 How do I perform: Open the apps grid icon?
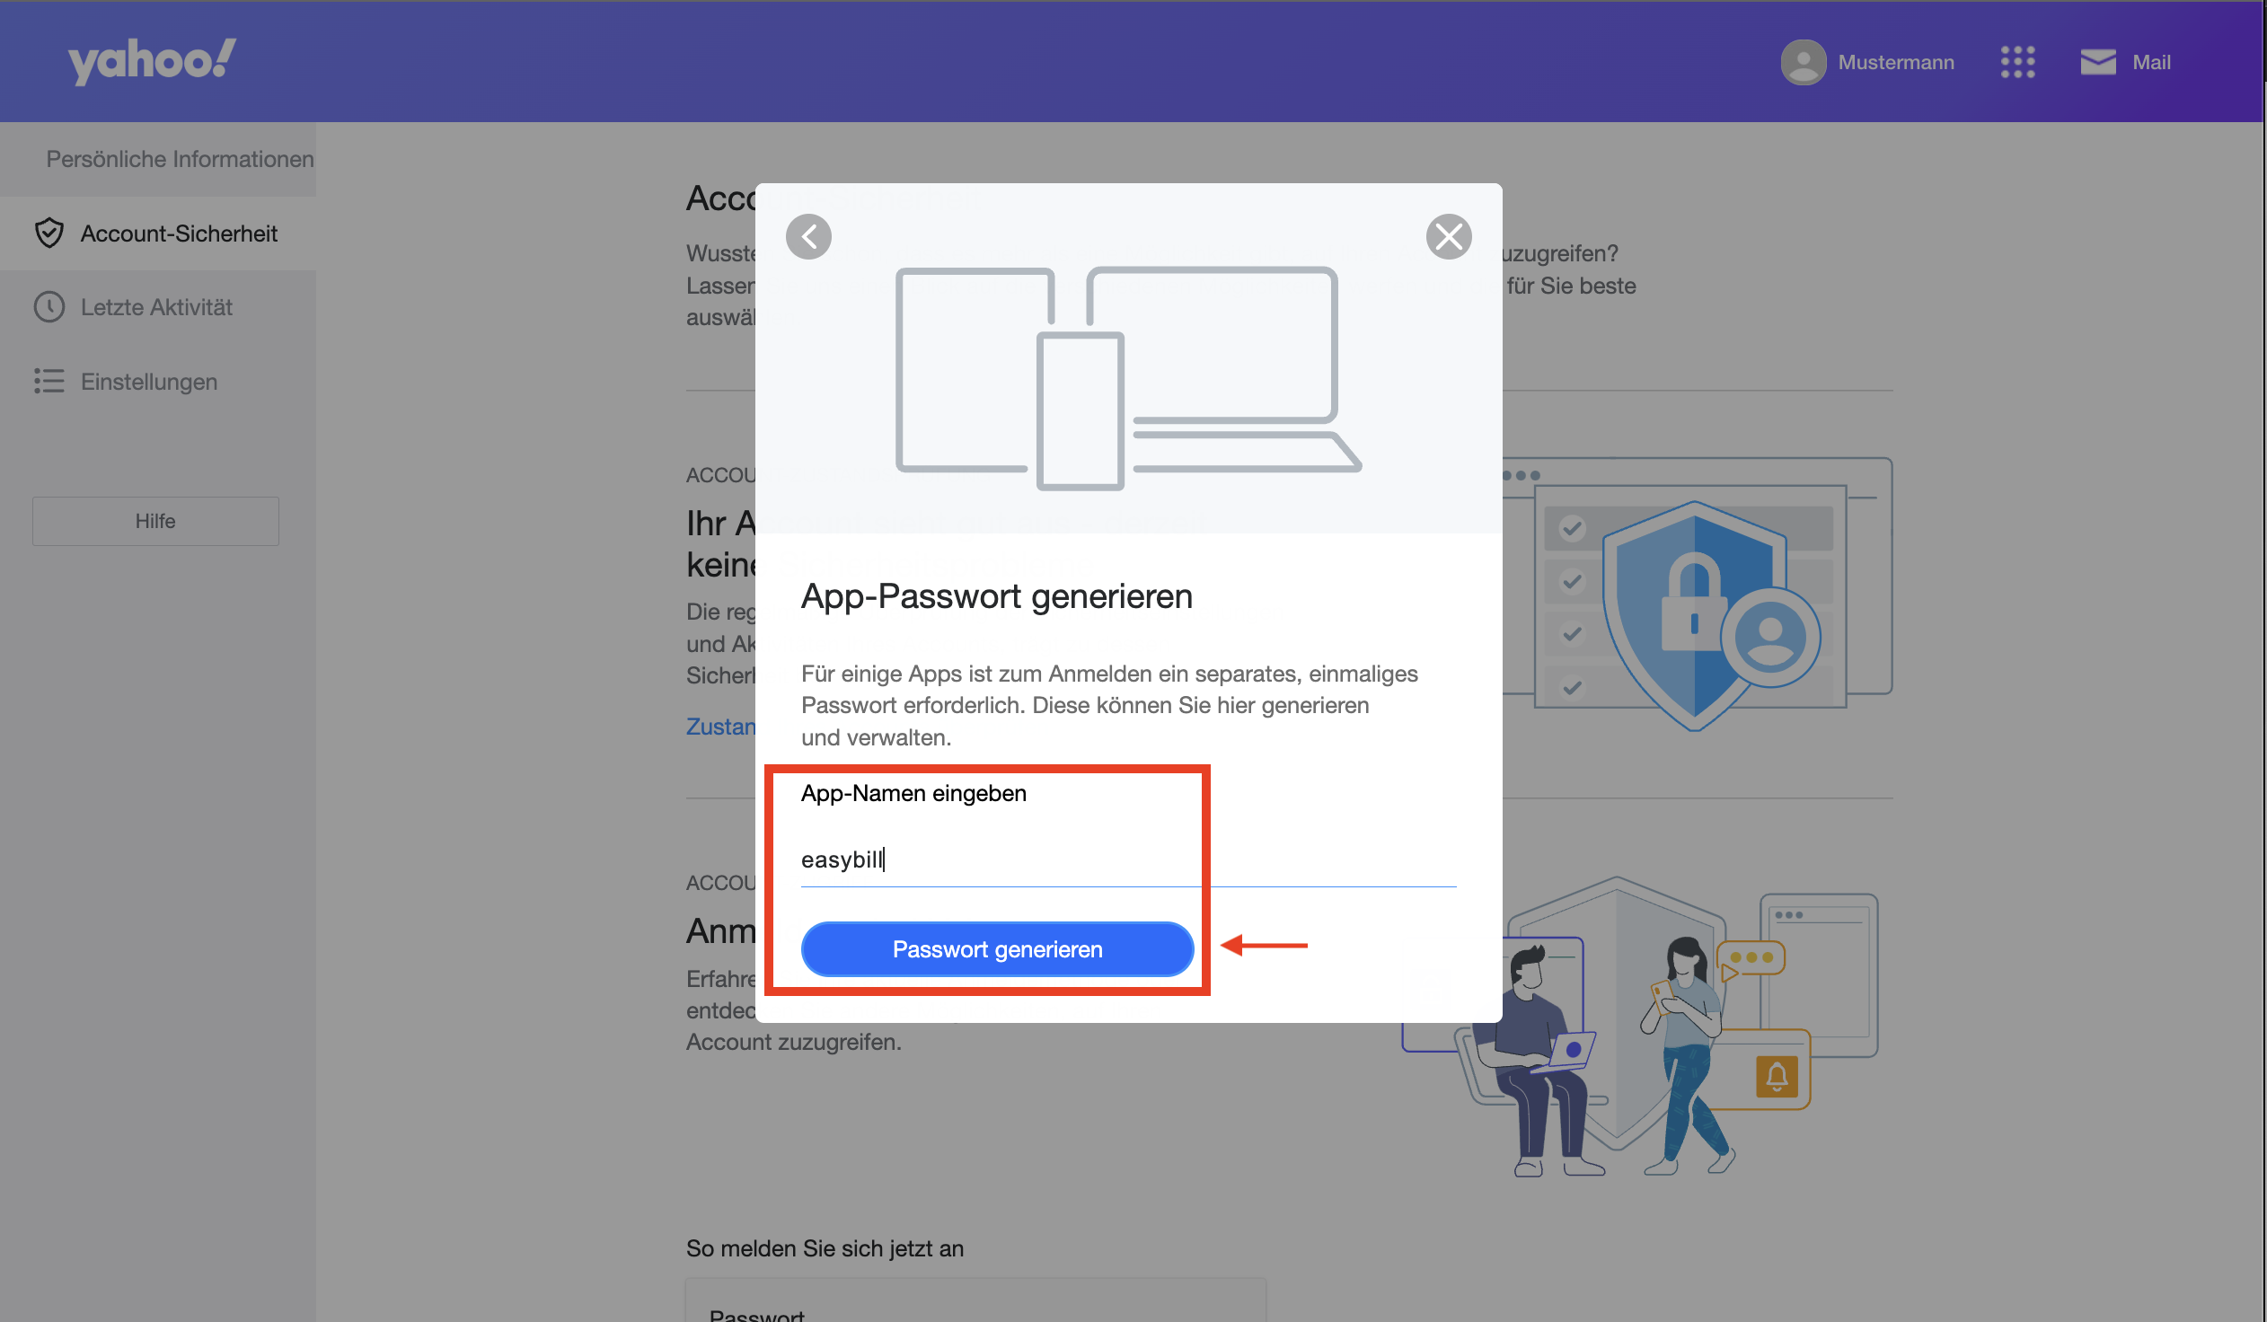point(2017,62)
